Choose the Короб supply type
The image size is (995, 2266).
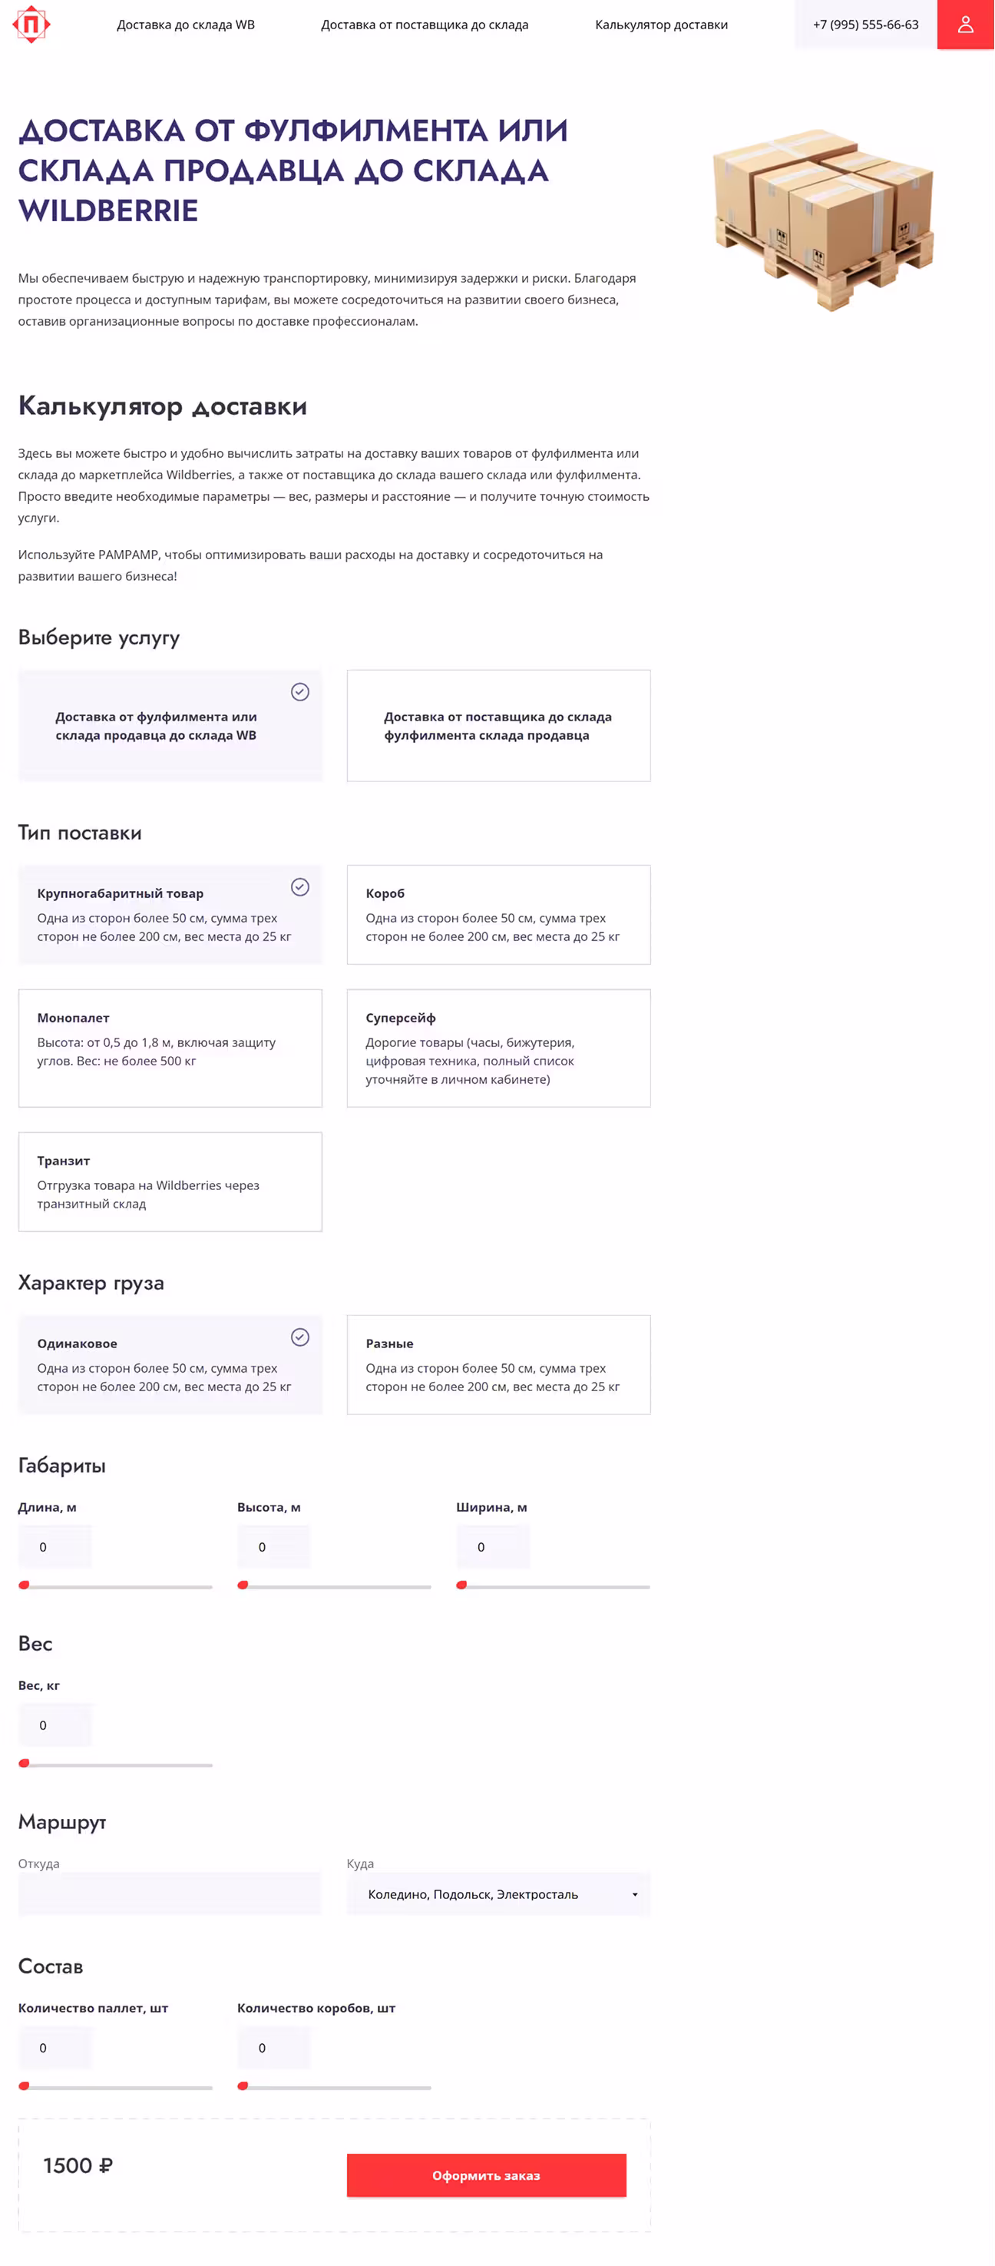[x=498, y=914]
